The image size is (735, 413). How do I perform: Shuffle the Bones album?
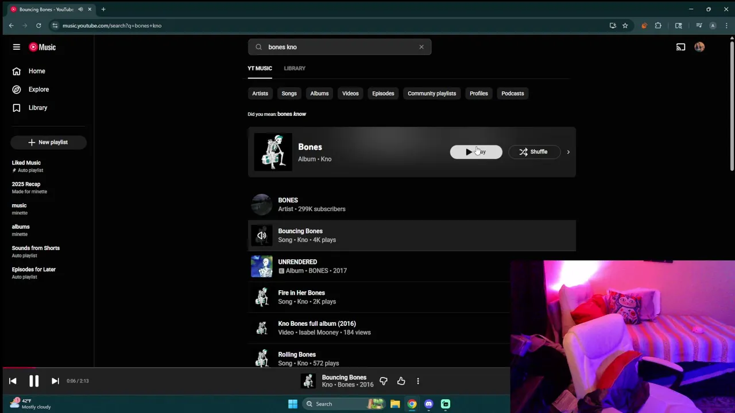pos(534,152)
